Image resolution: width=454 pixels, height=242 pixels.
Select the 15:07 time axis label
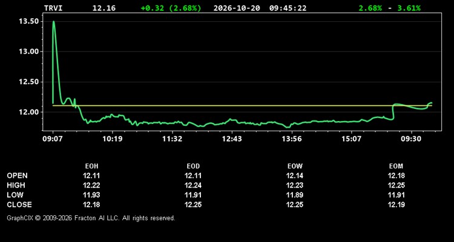pos(351,139)
